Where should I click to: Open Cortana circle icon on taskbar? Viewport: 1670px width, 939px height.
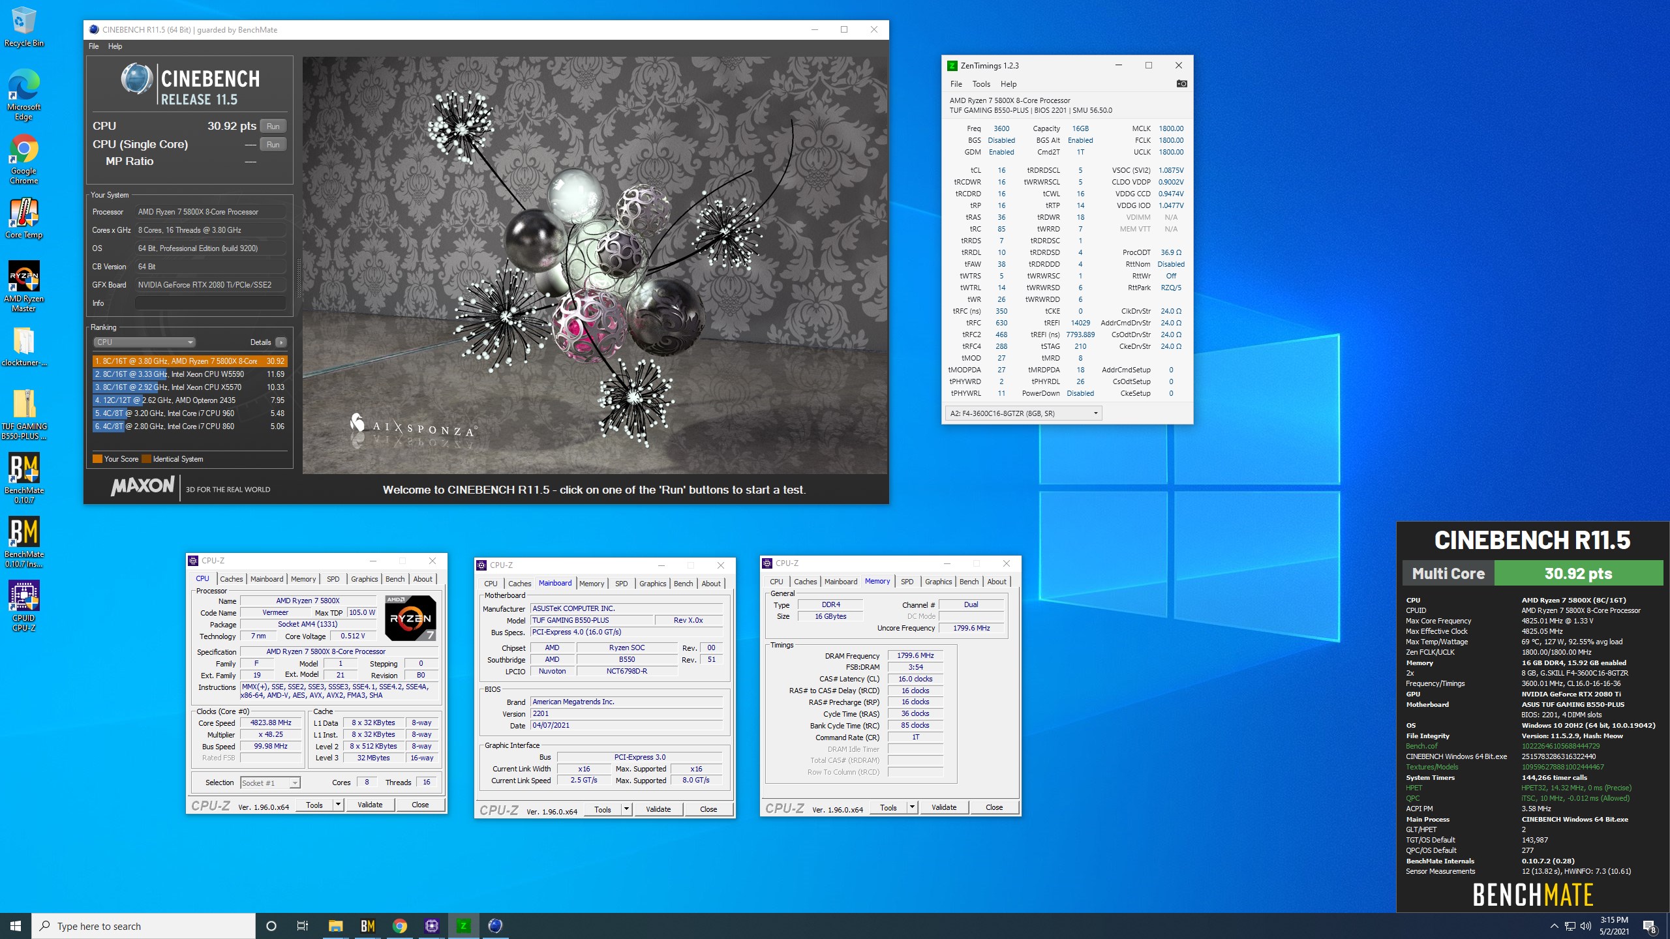pyautogui.click(x=271, y=926)
